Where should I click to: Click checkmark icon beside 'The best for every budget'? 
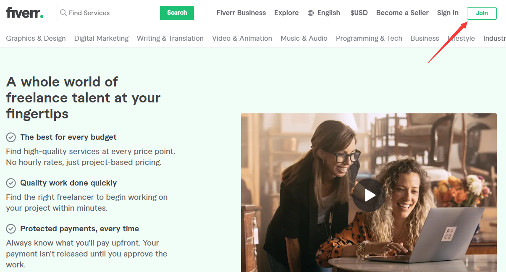click(11, 137)
